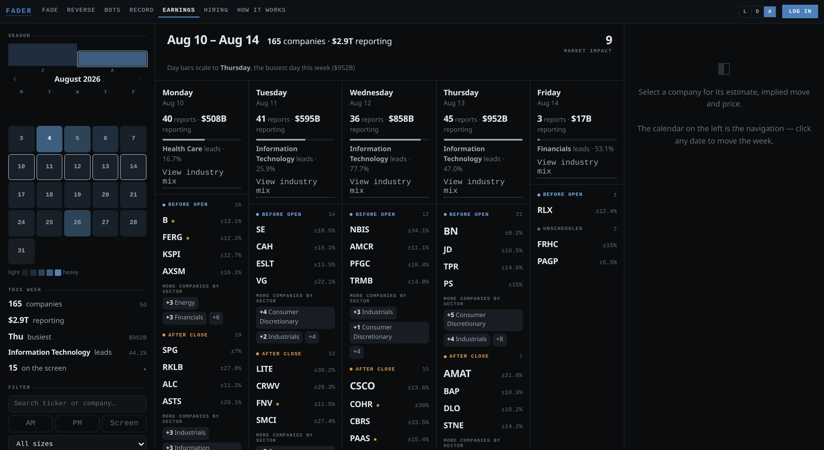The image size is (824, 450).
Task: Select the EARNINGS tab
Action: click(178, 10)
